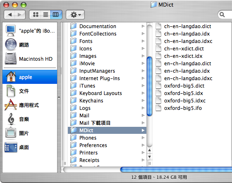Click the sidebar divider handle
Screen dimensions: 232x183
coord(59,98)
